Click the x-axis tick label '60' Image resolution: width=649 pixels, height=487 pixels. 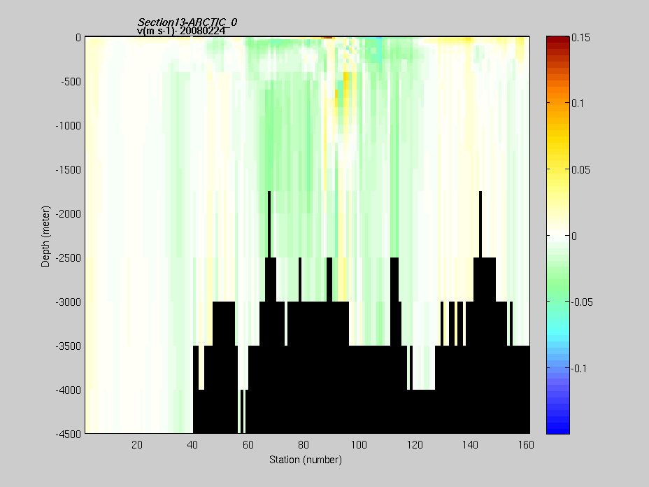(248, 445)
